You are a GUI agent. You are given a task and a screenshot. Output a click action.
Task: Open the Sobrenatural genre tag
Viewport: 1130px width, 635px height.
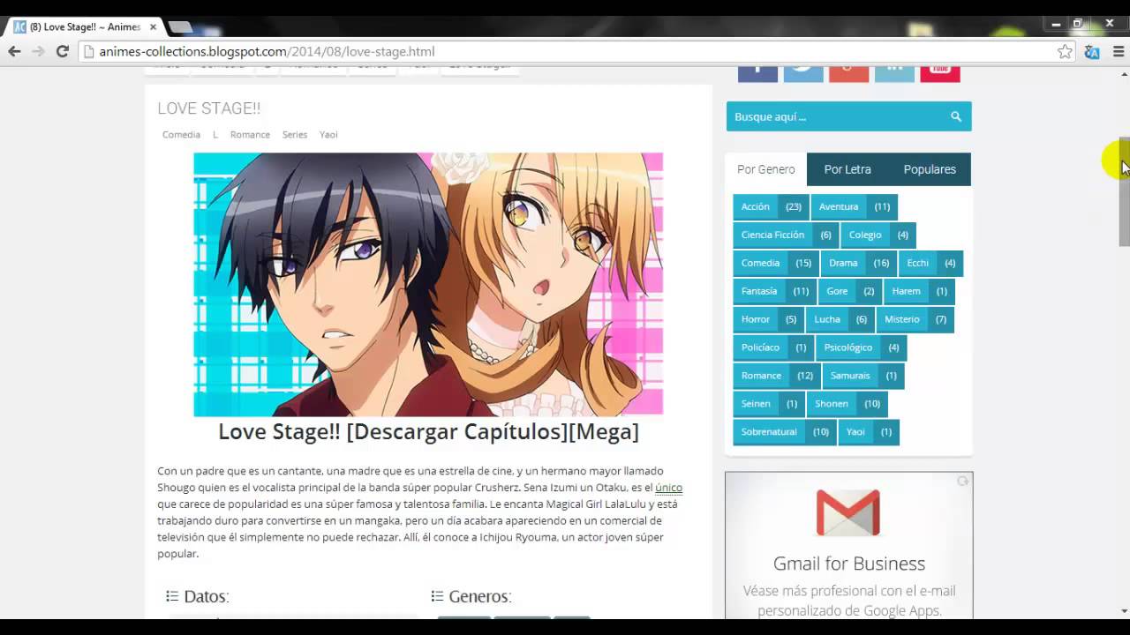coord(785,432)
